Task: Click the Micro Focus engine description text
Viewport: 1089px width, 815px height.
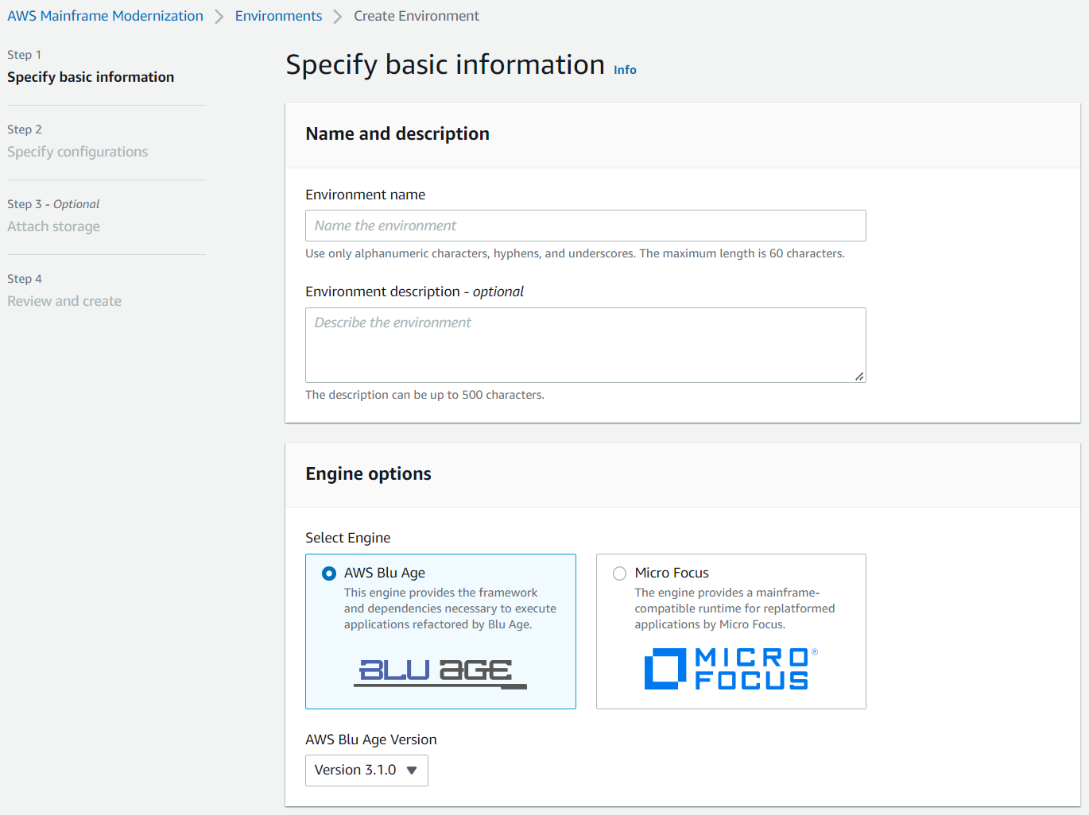Action: pyautogui.click(x=734, y=608)
